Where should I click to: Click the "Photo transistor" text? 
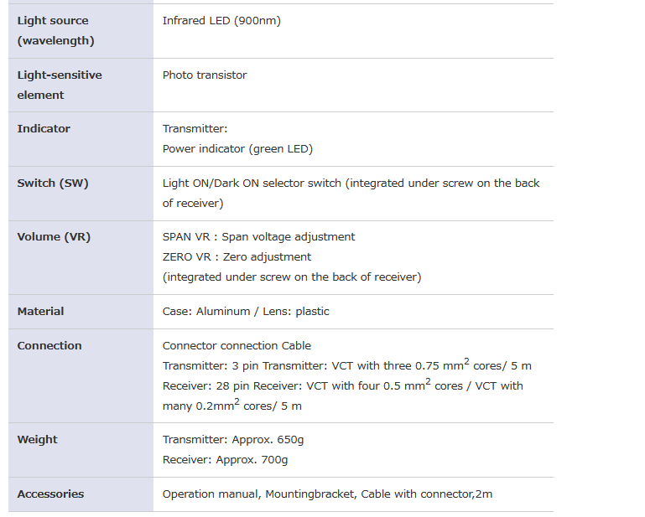click(x=205, y=75)
